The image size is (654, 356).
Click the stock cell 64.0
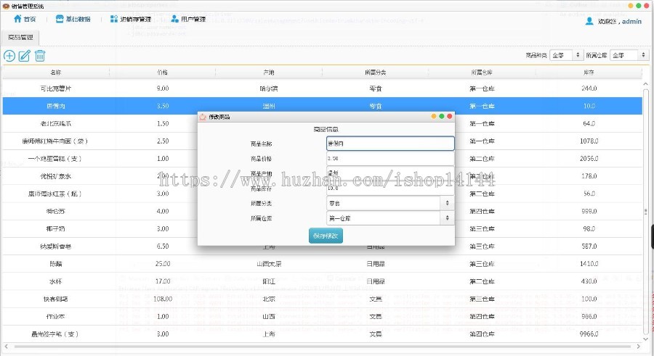point(589,124)
